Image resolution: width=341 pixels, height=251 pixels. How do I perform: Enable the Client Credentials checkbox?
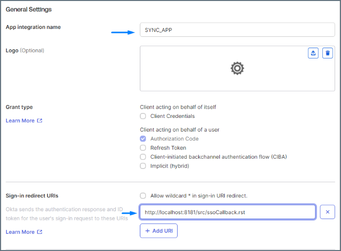click(x=143, y=116)
